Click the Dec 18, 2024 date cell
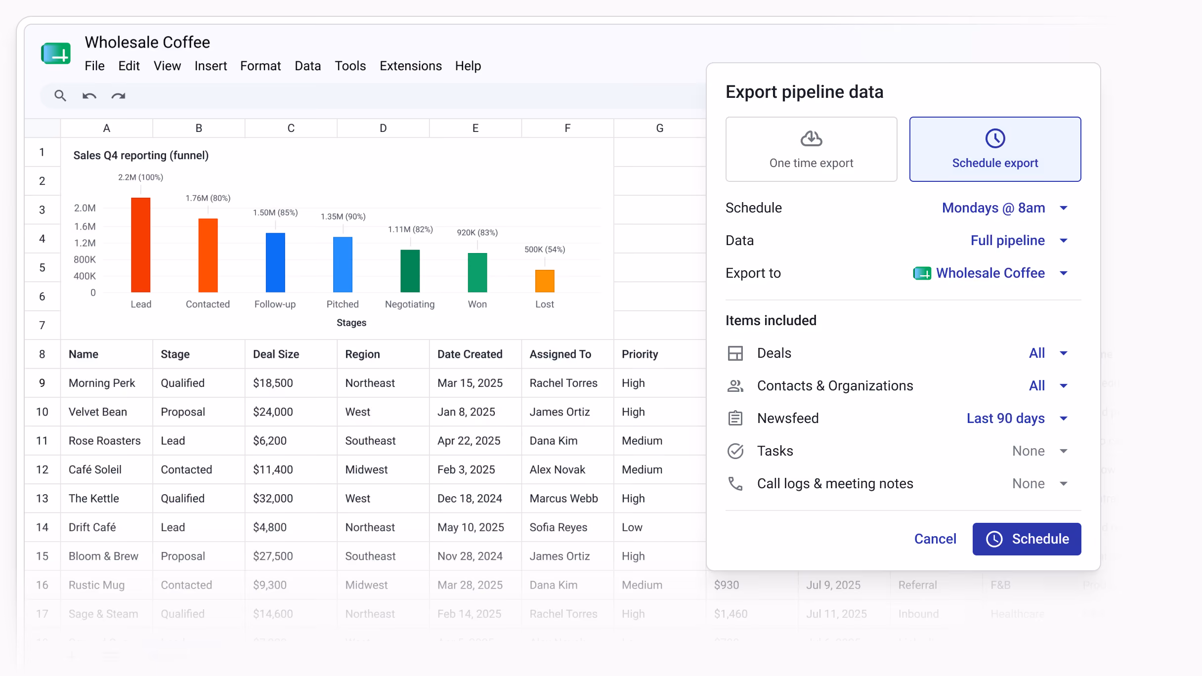The height and width of the screenshot is (676, 1202). (475, 499)
